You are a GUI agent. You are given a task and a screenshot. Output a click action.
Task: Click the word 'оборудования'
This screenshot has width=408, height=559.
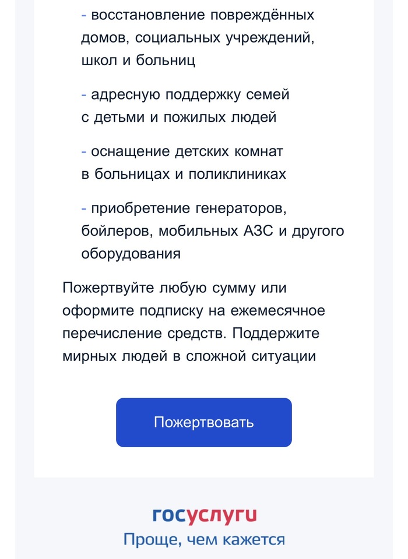pos(131,254)
